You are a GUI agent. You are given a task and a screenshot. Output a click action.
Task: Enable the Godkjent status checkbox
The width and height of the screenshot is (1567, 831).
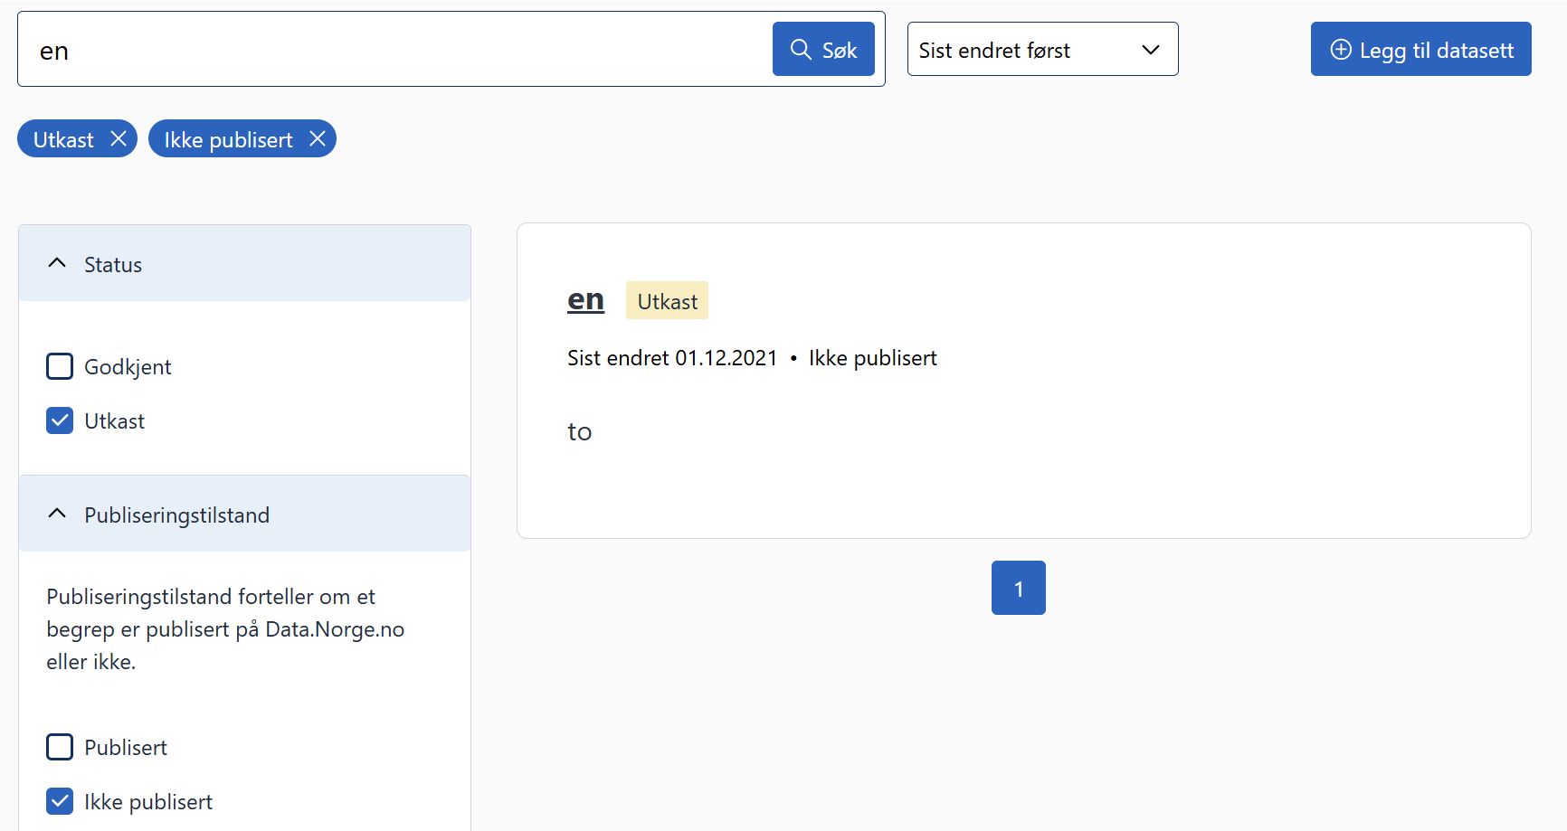click(x=60, y=366)
